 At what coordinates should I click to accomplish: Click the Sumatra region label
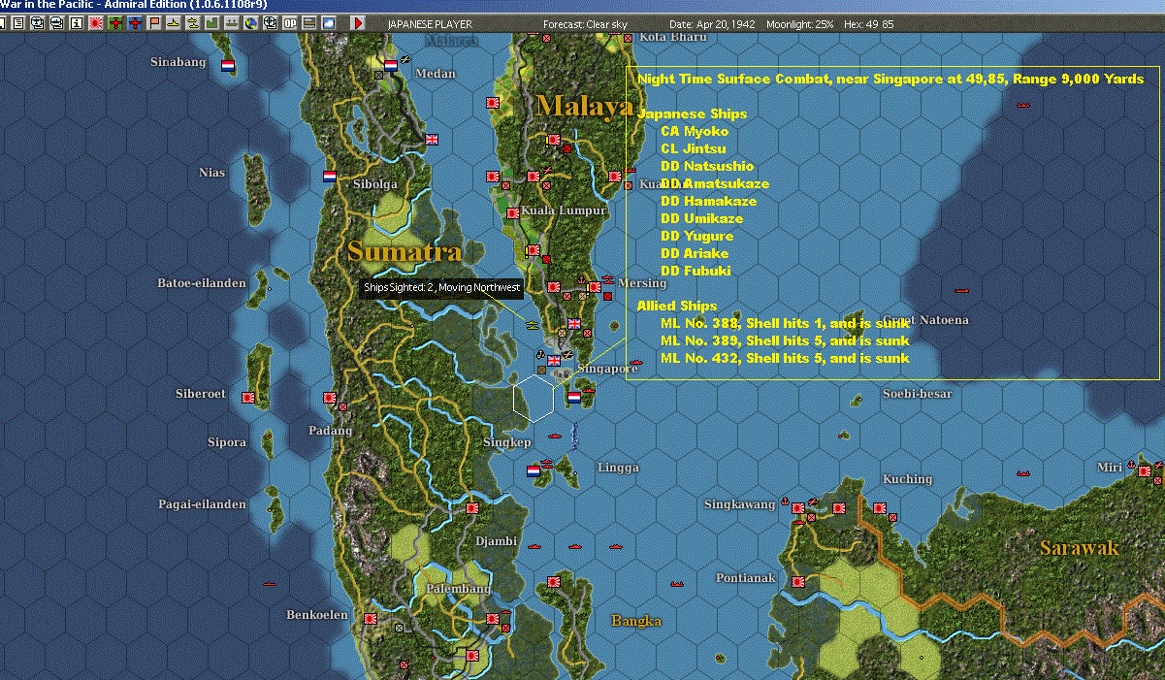(405, 251)
